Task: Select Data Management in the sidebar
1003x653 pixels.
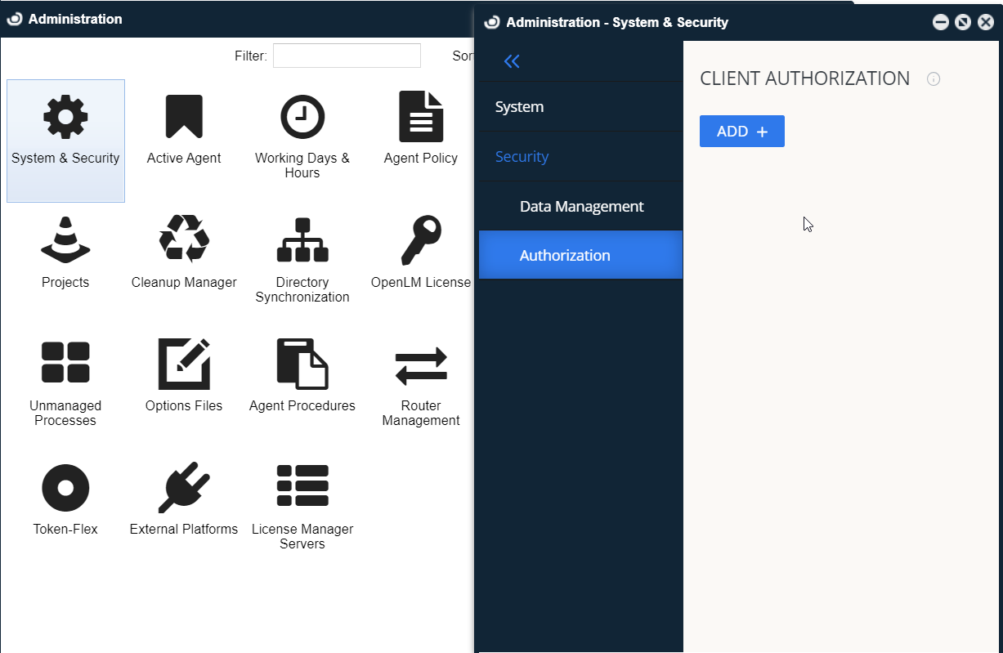Action: (582, 207)
